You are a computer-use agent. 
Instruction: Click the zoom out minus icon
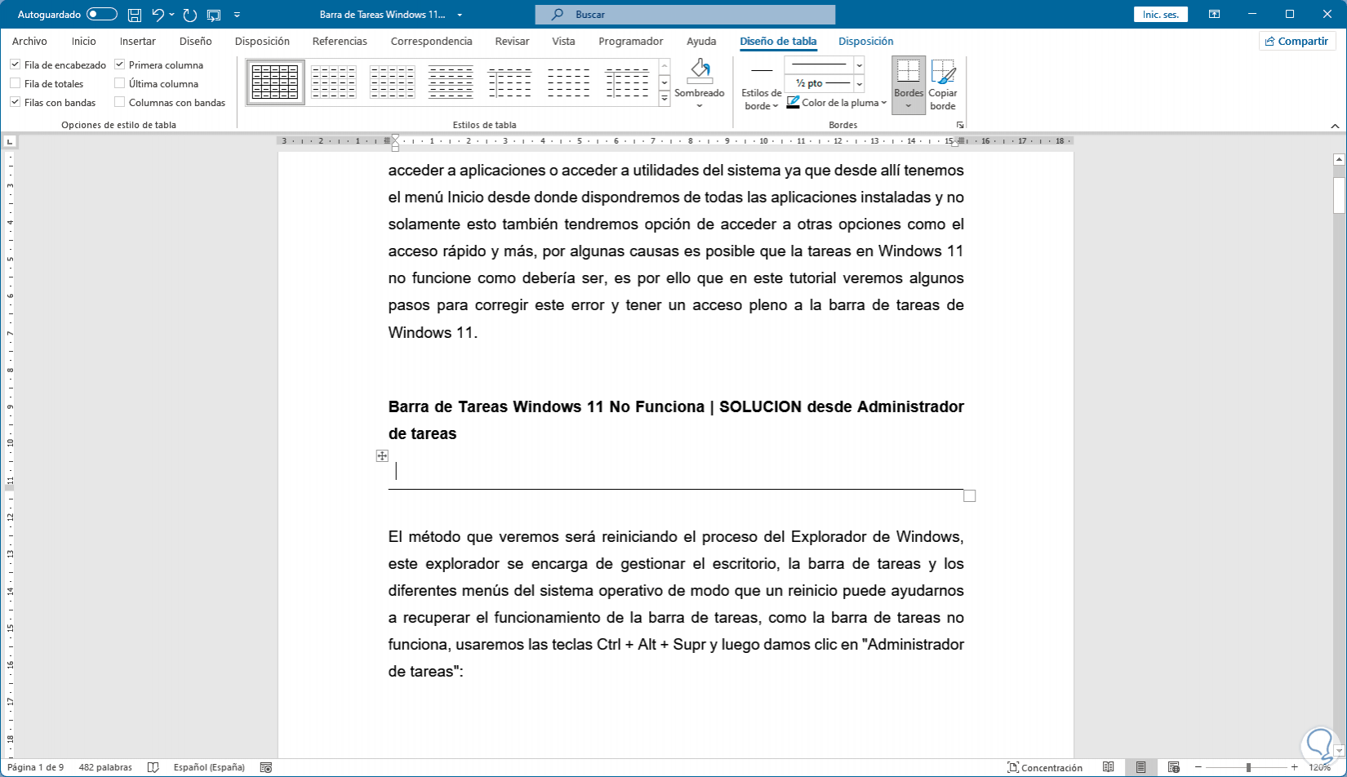tap(1198, 767)
